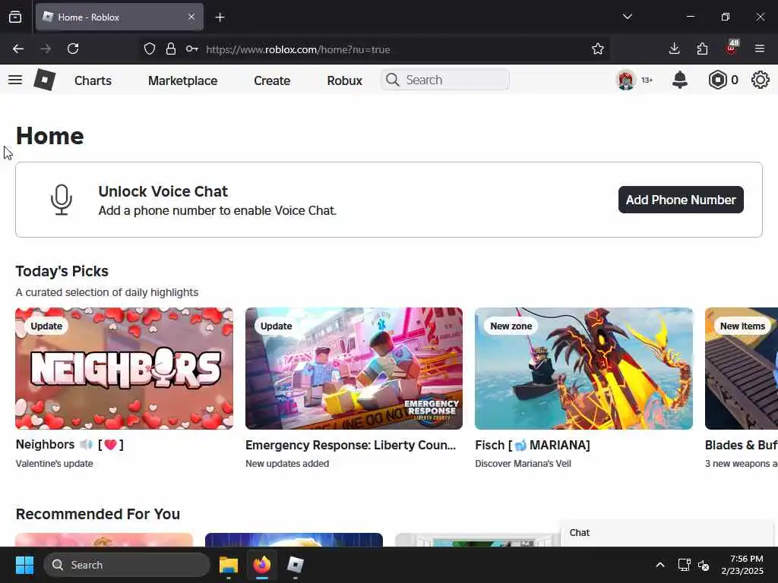Viewport: 778px width, 583px height.
Task: Click the Emergency Response: Liberty County title
Action: (350, 445)
